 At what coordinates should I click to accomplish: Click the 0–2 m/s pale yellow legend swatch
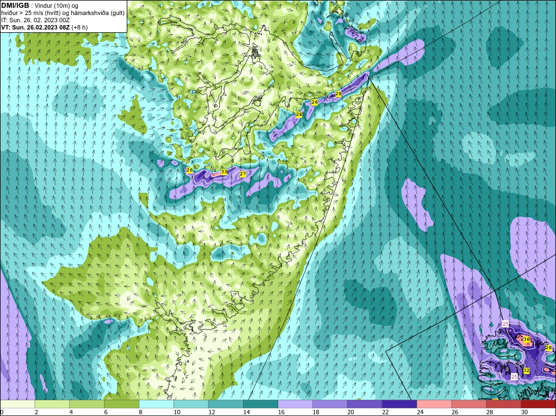[x=17, y=404]
